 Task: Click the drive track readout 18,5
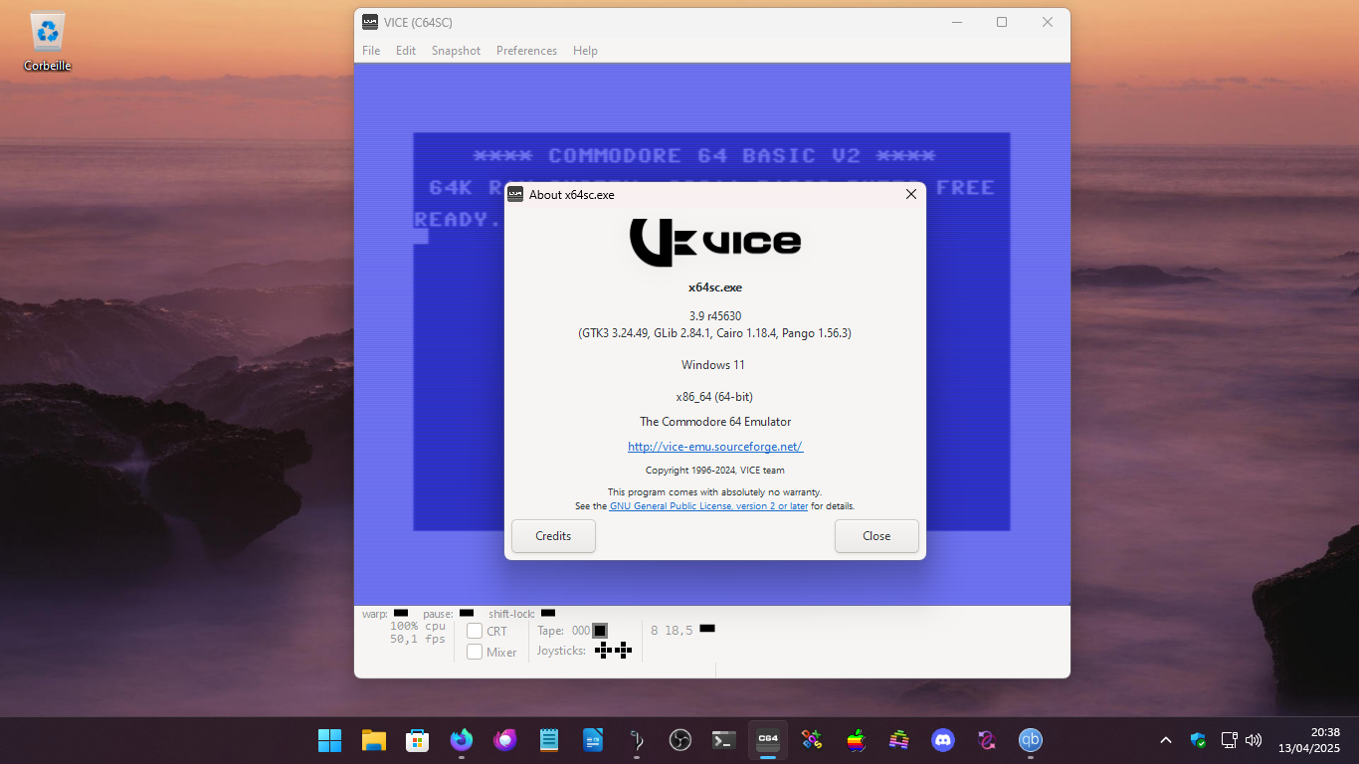point(679,631)
